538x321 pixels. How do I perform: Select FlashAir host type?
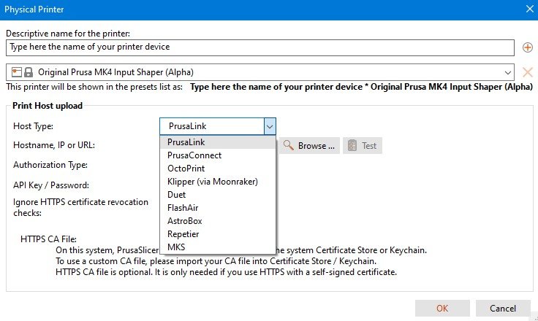point(218,208)
